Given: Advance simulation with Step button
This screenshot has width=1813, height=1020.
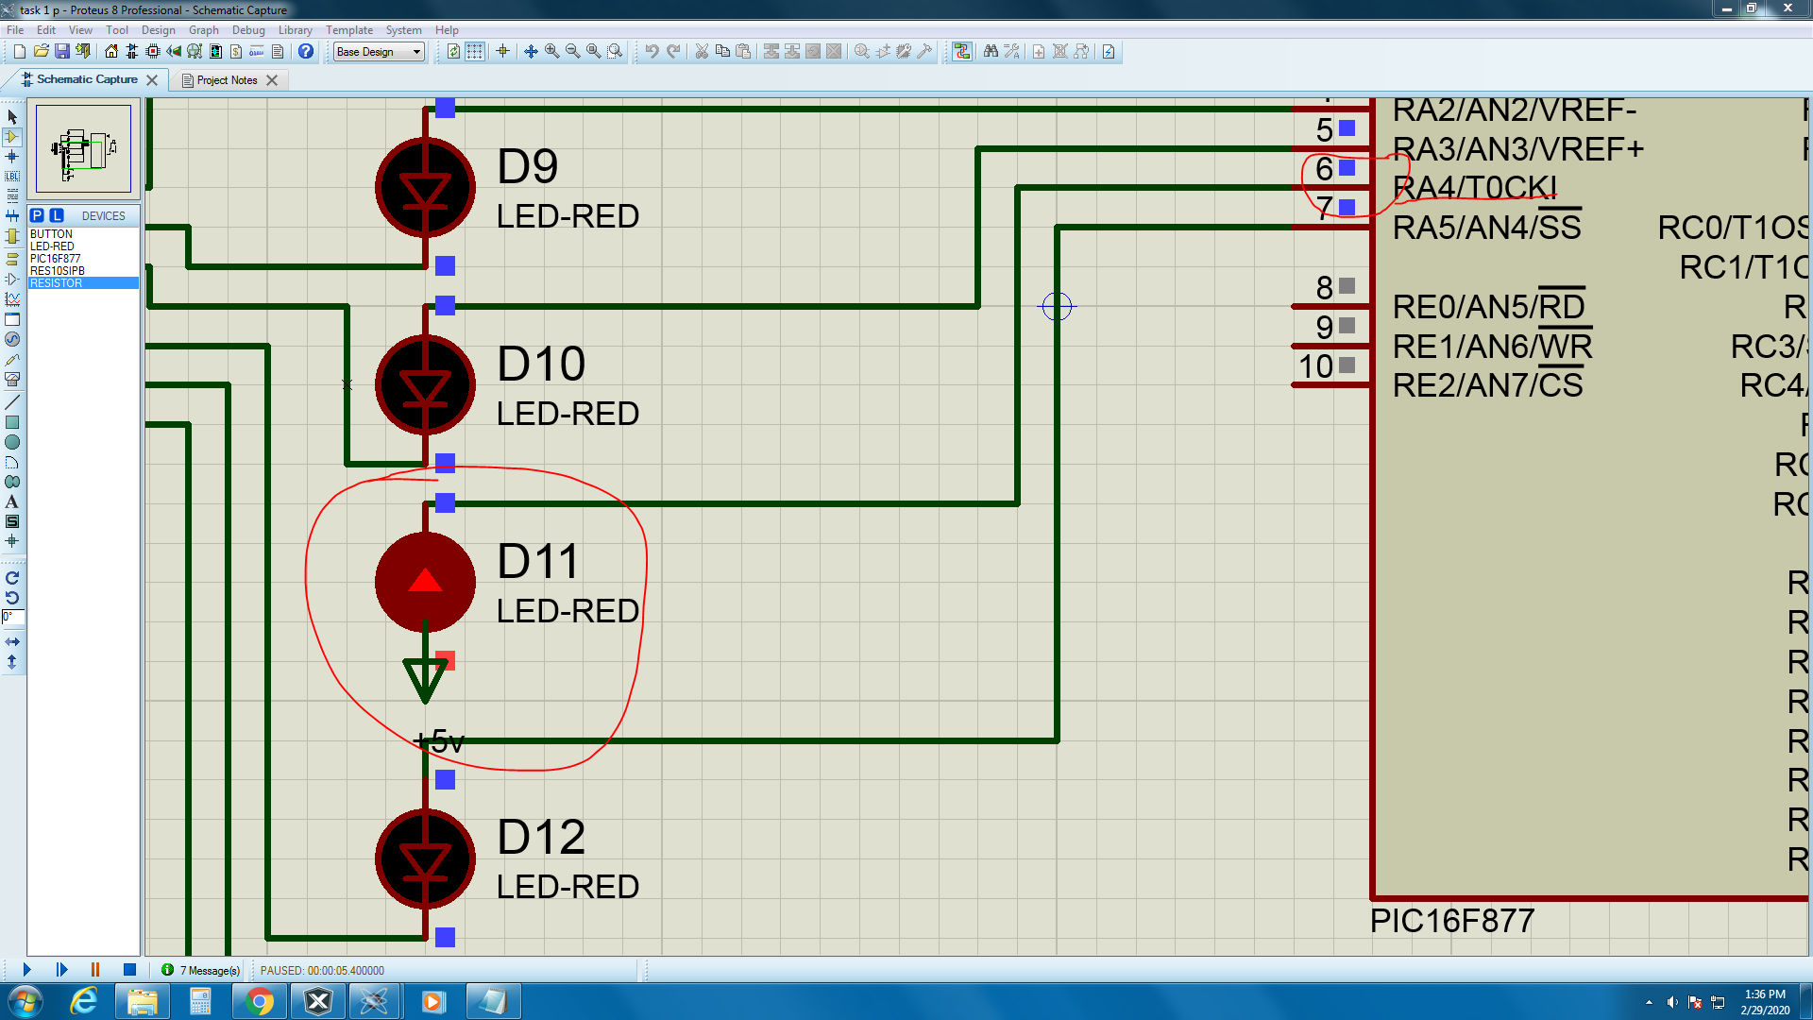Looking at the screenshot, I should click(61, 969).
